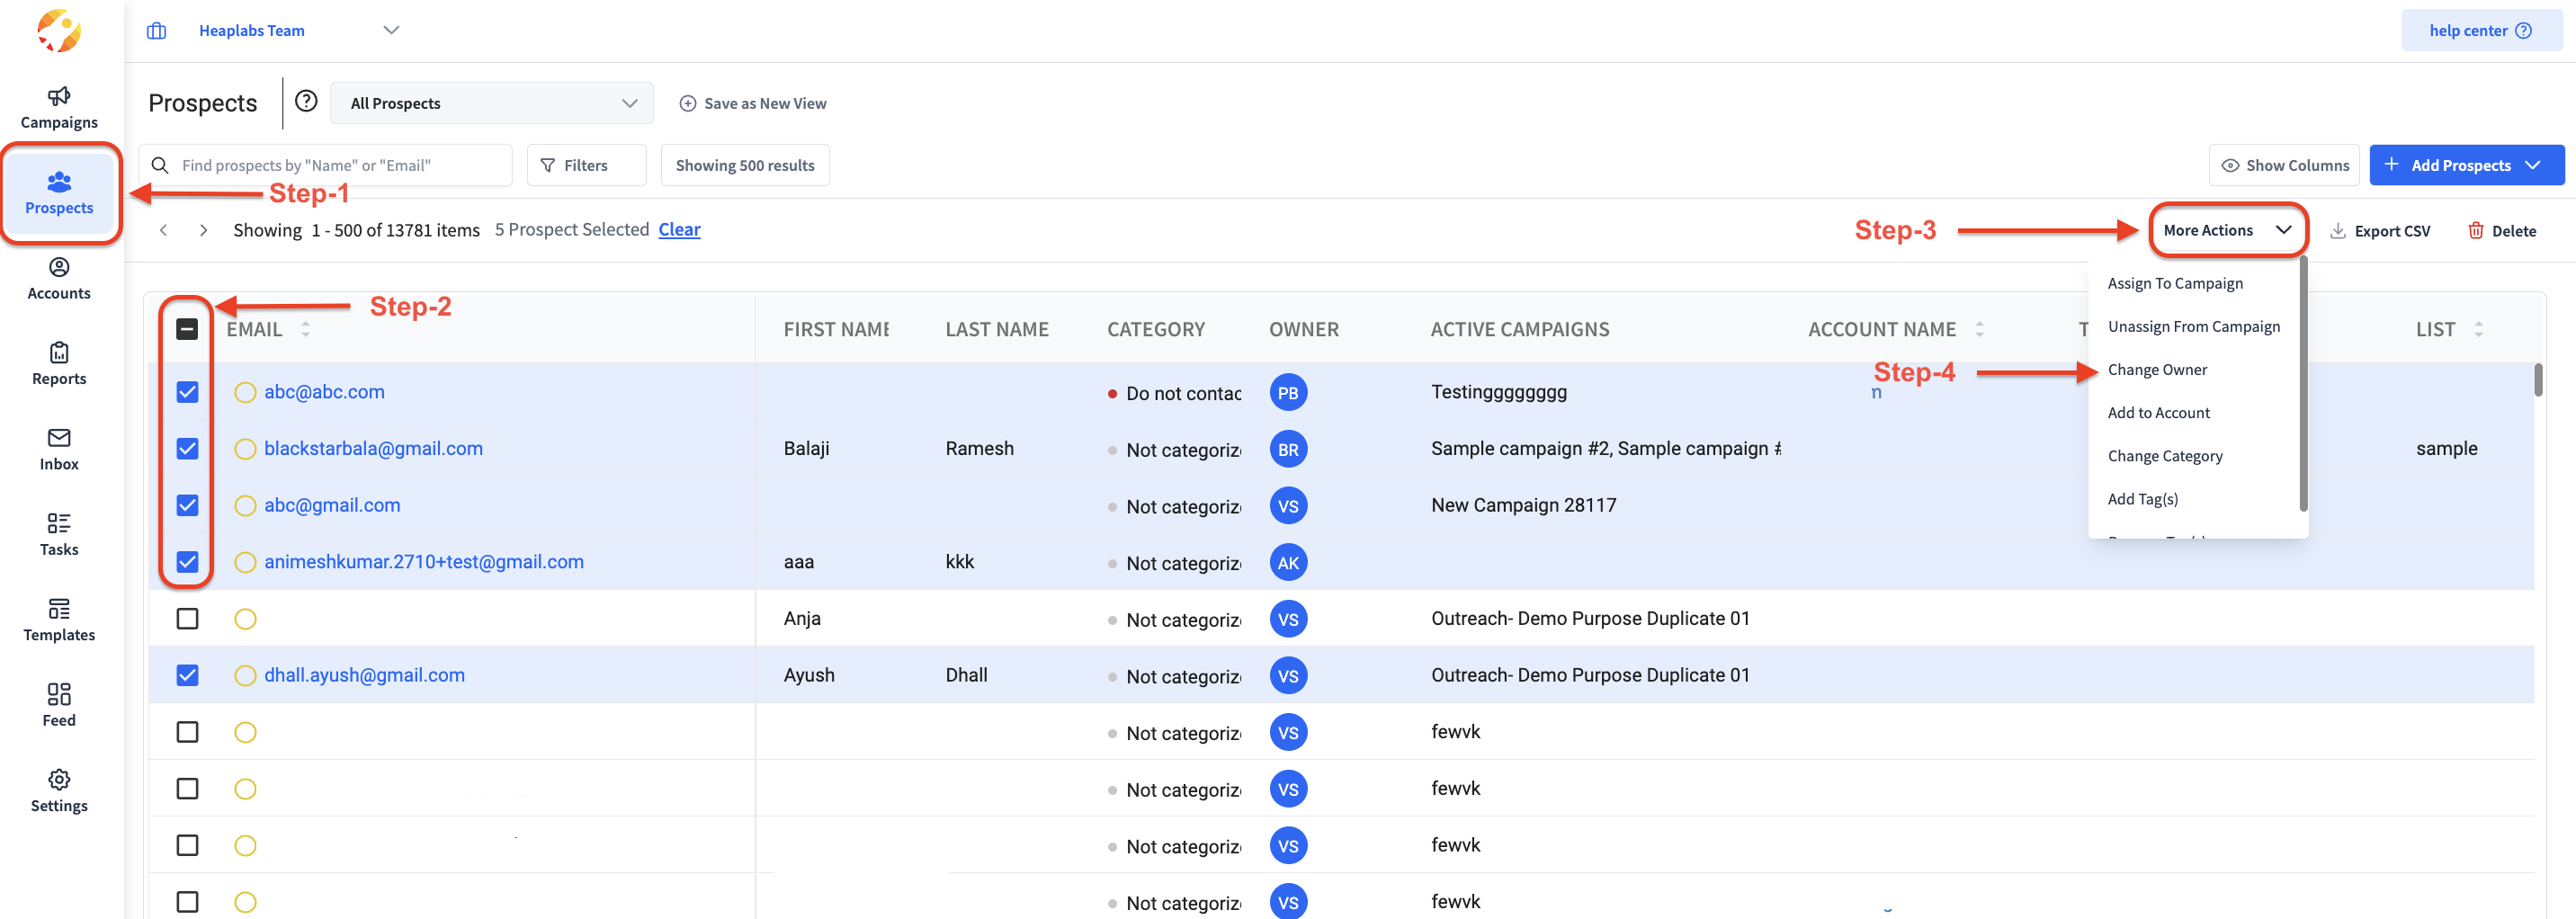Expand the Heaplabs Team selector
The height and width of the screenshot is (919, 2576).
[391, 31]
